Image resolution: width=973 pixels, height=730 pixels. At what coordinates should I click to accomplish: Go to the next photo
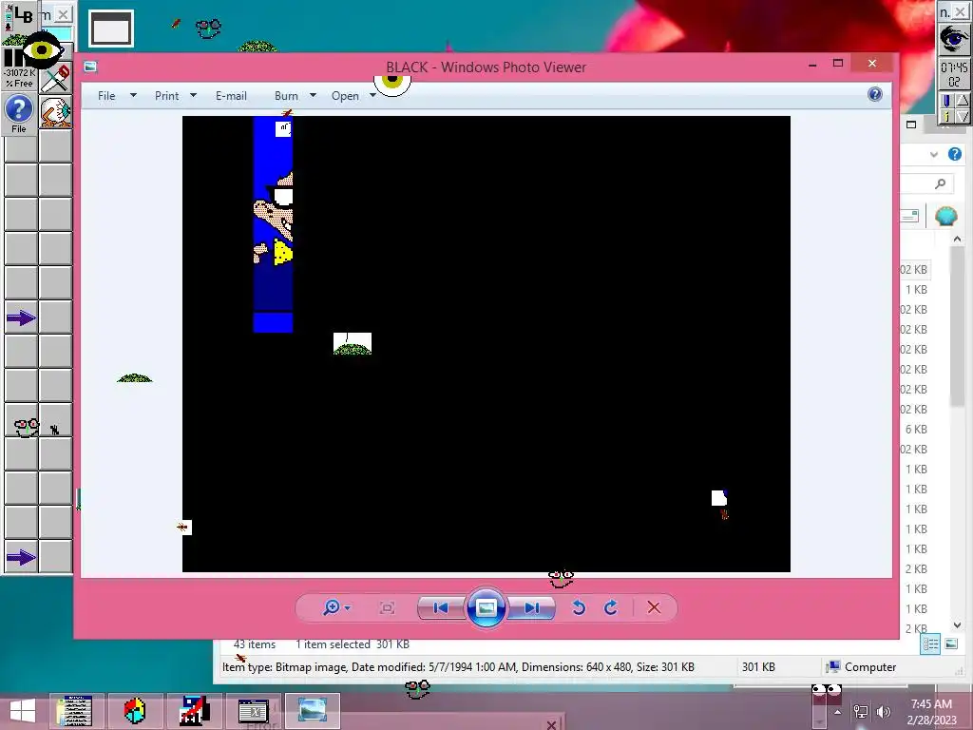[531, 607]
